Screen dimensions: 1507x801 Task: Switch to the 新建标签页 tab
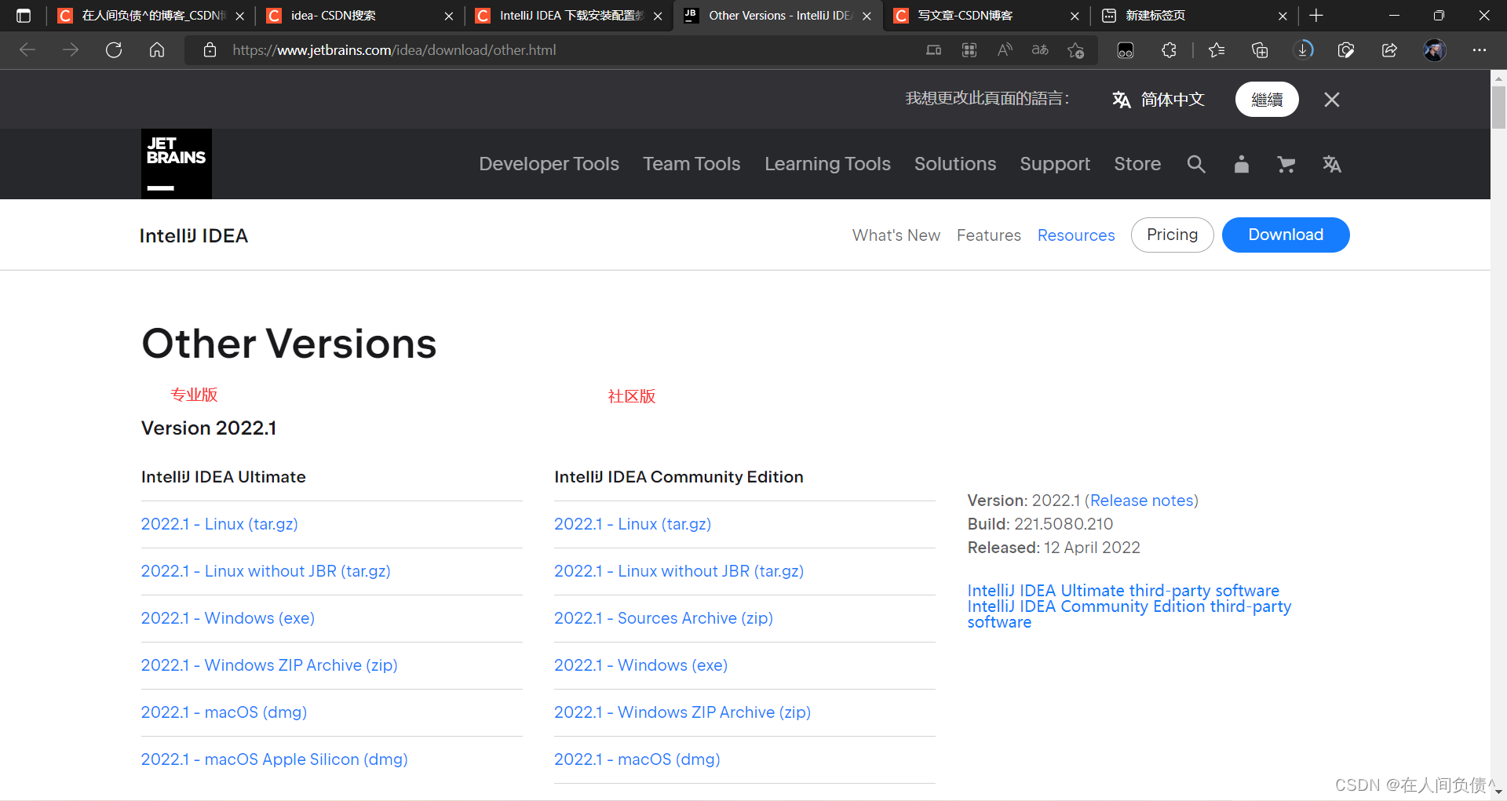click(1195, 16)
